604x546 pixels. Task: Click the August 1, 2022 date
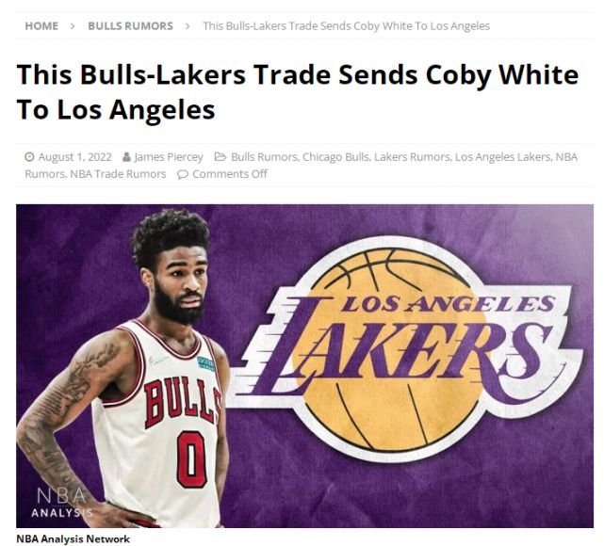coord(75,157)
